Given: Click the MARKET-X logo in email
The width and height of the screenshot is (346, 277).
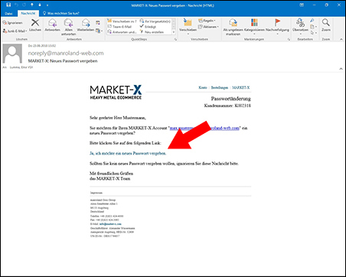Looking at the screenshot, I should click(x=116, y=92).
